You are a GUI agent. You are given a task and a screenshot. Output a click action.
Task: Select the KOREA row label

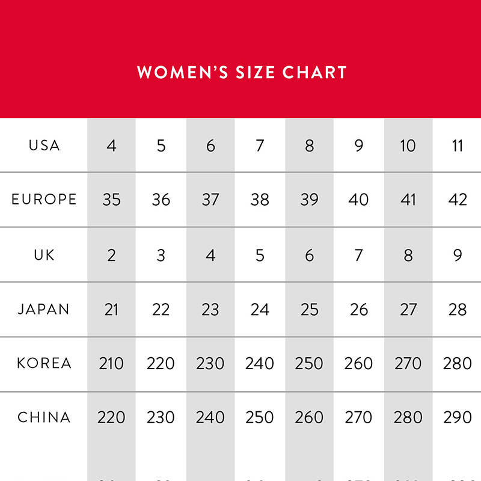44,363
